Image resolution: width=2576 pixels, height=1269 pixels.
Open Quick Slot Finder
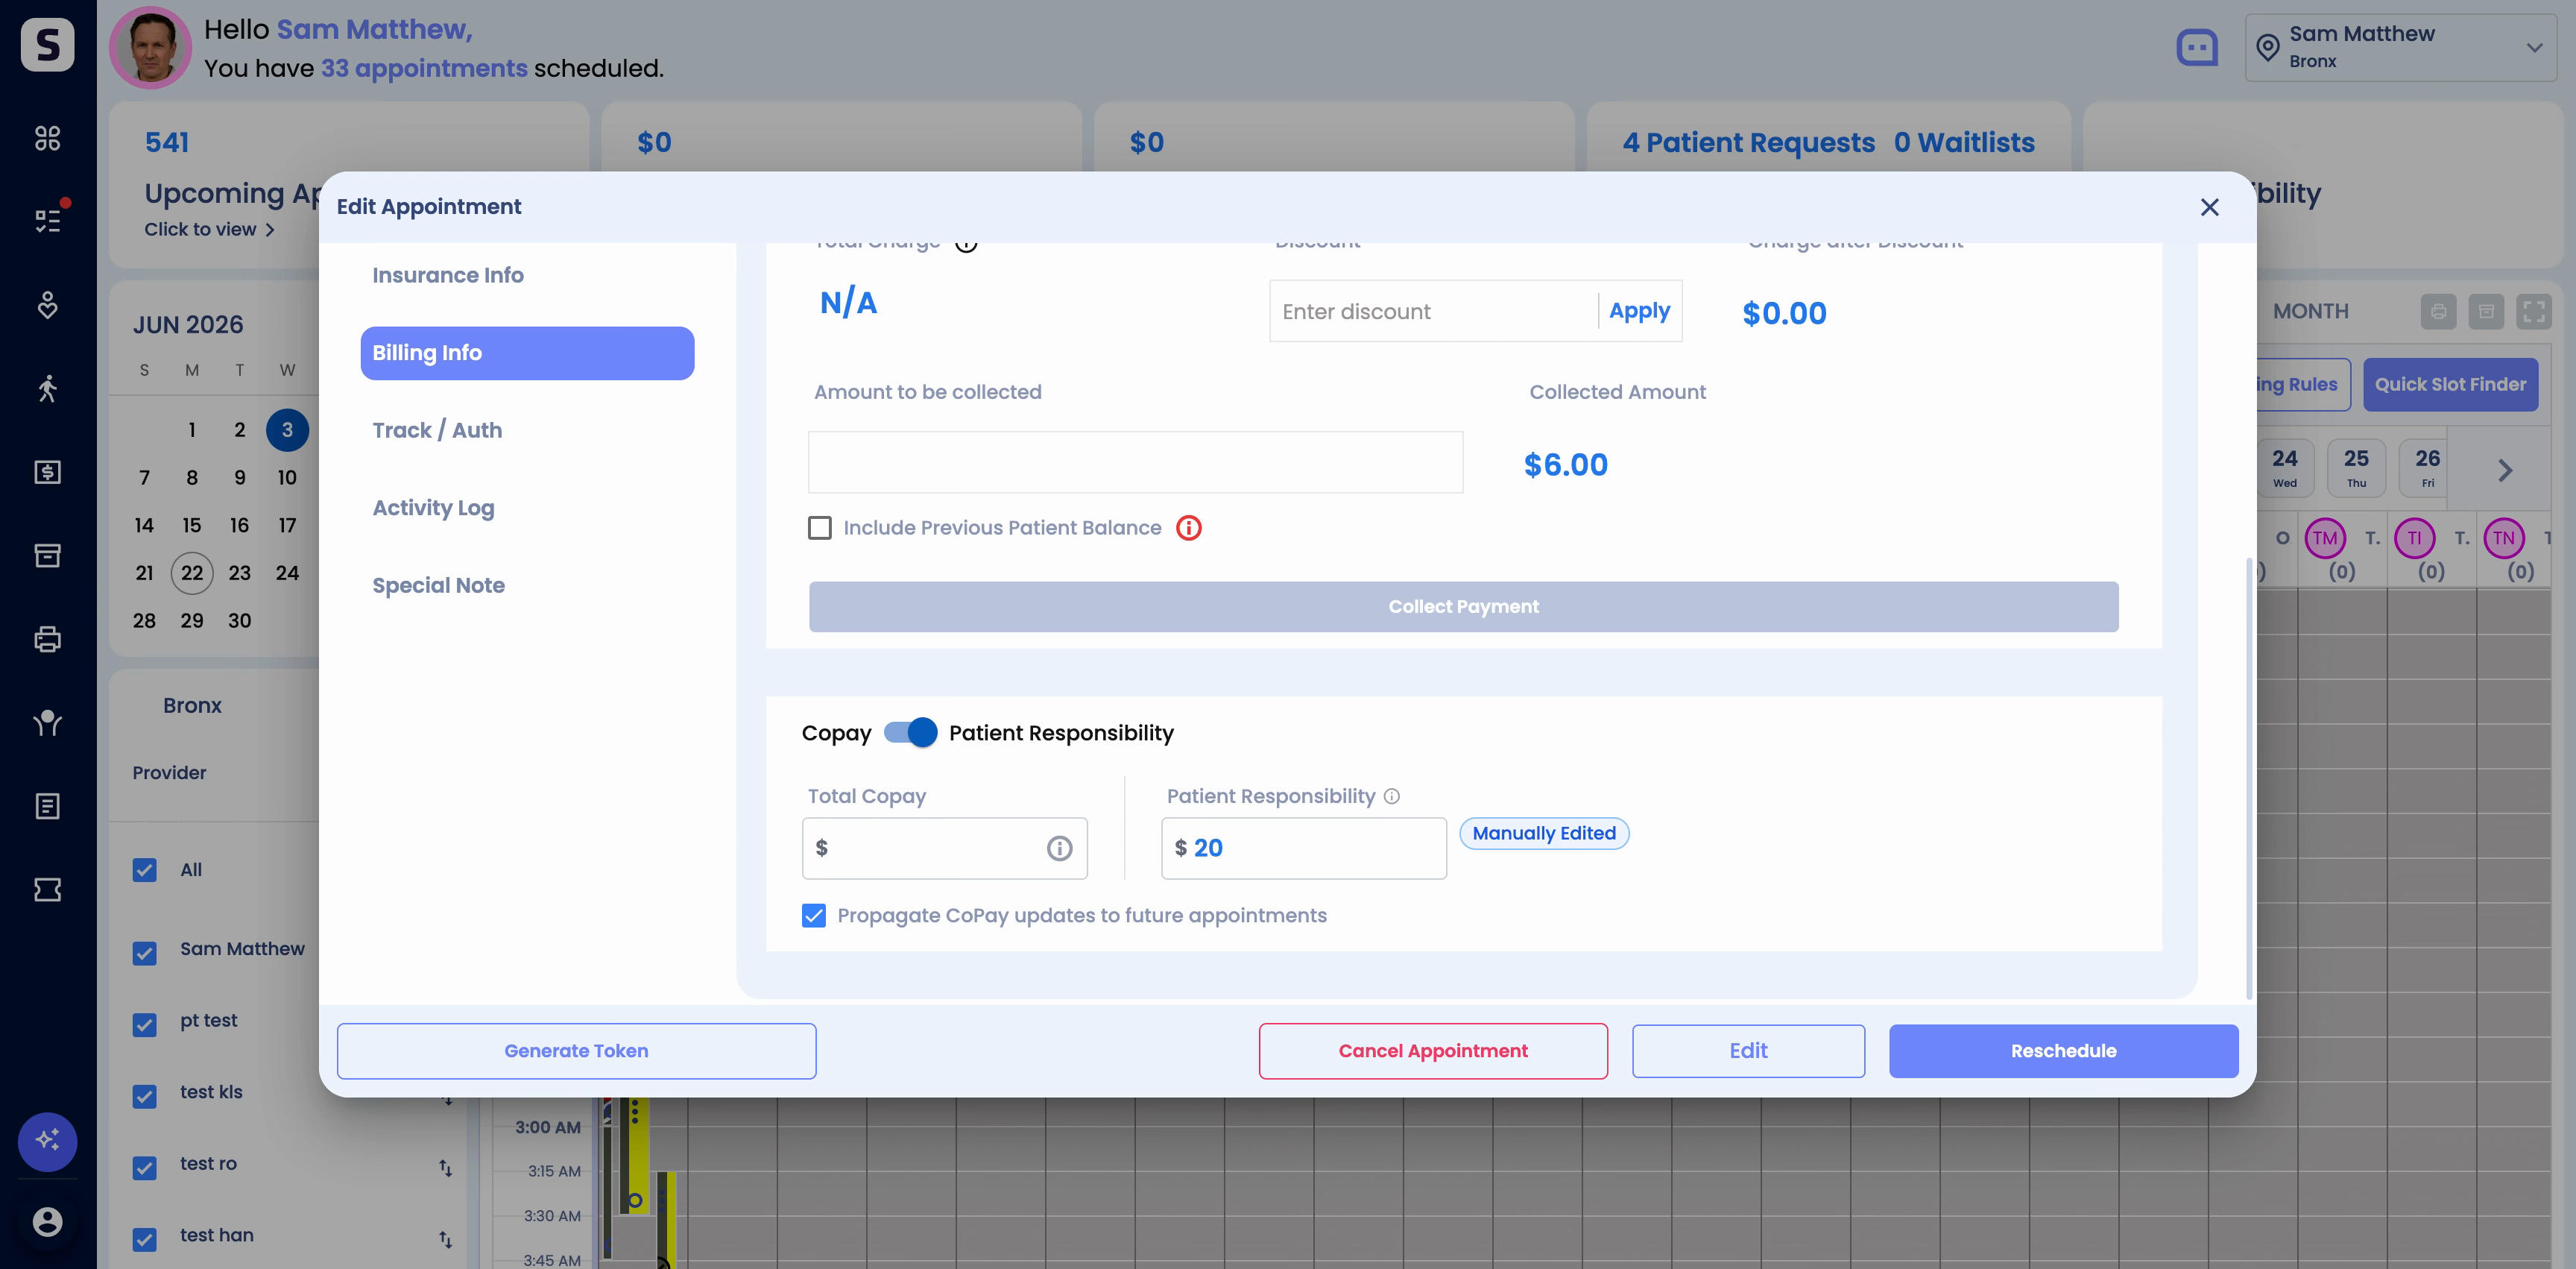pos(2450,385)
